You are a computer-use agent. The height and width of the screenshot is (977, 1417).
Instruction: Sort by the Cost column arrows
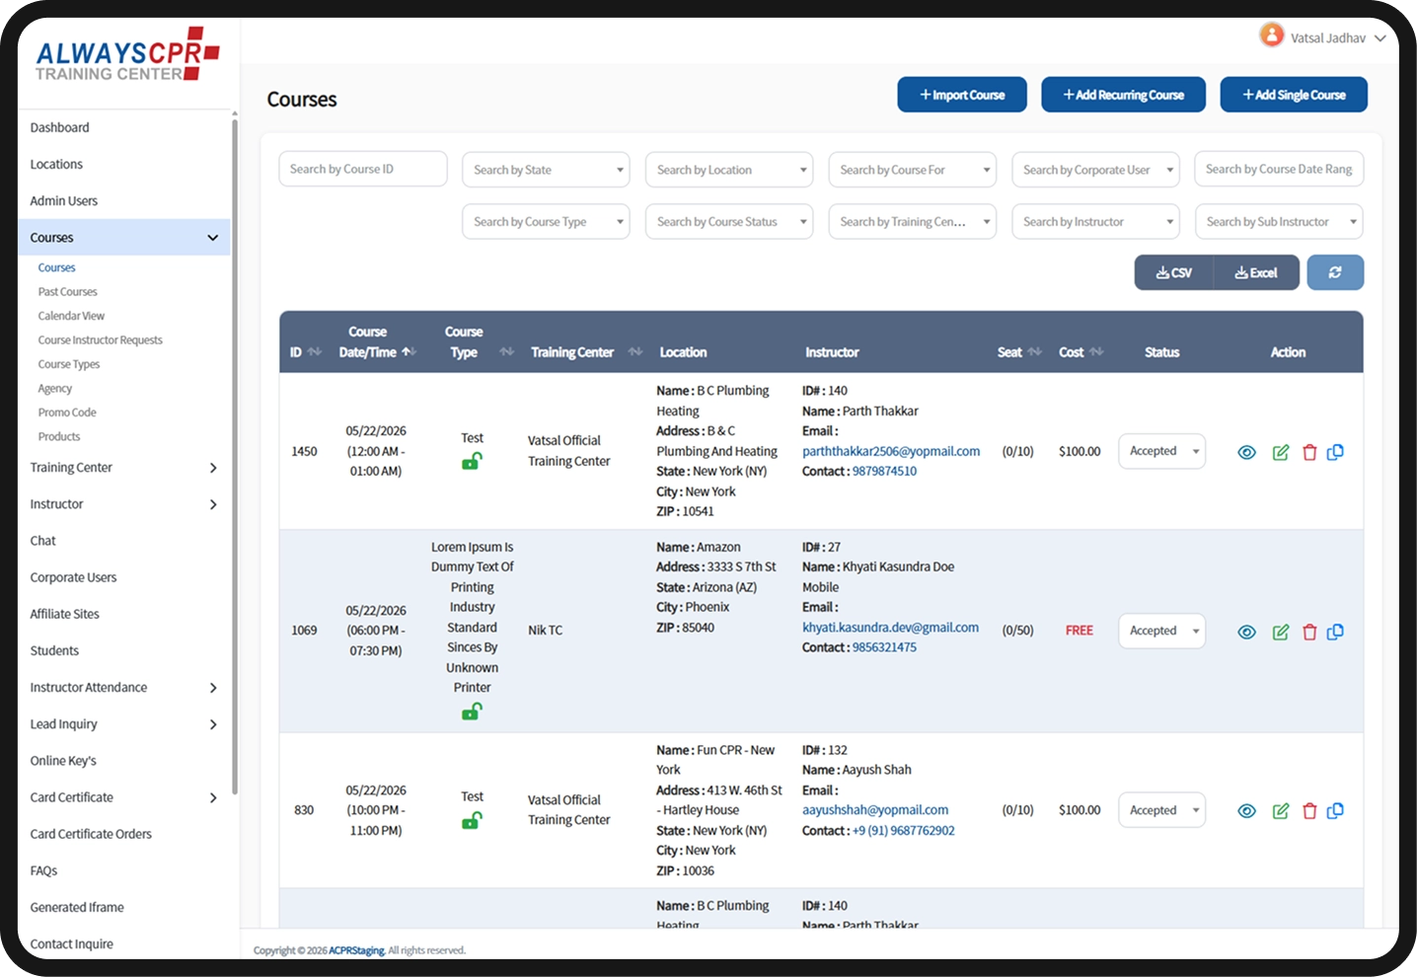point(1096,352)
